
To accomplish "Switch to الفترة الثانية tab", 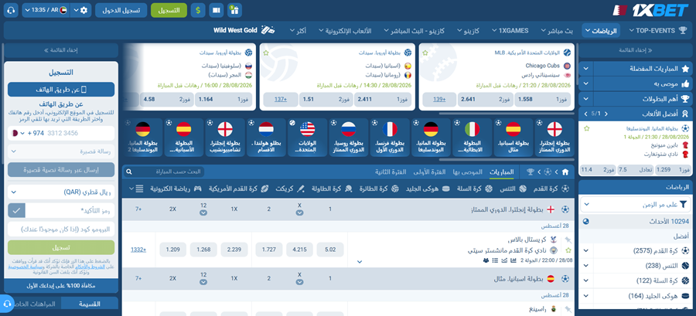I will point(391,172).
